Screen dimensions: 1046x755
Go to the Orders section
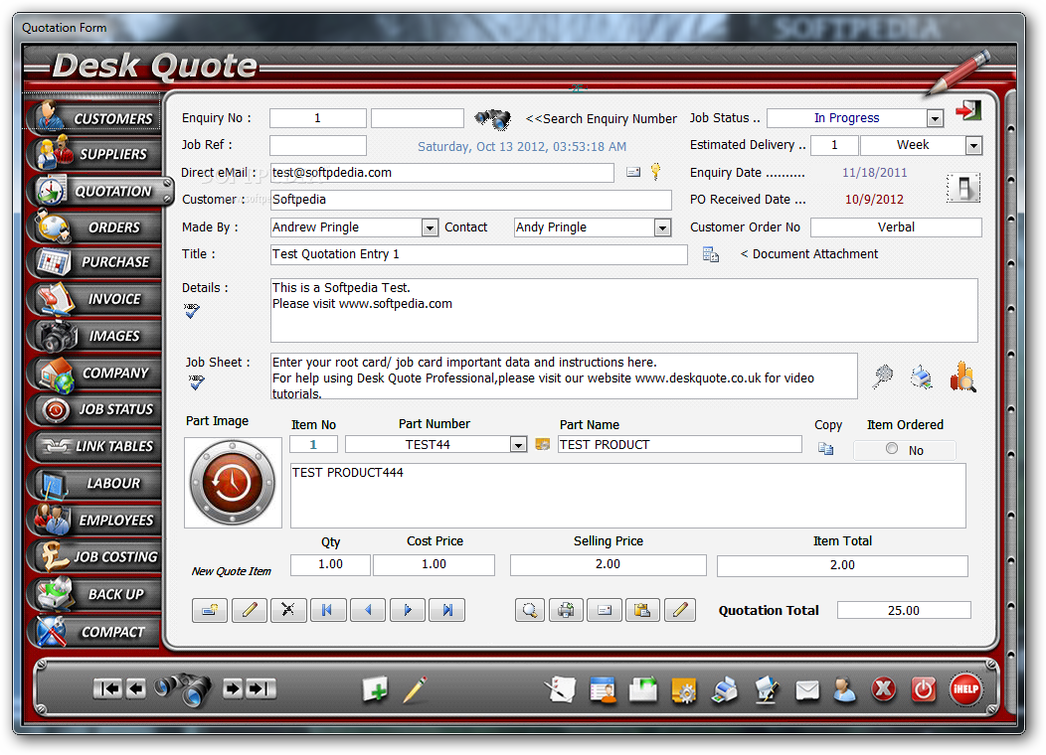94,227
